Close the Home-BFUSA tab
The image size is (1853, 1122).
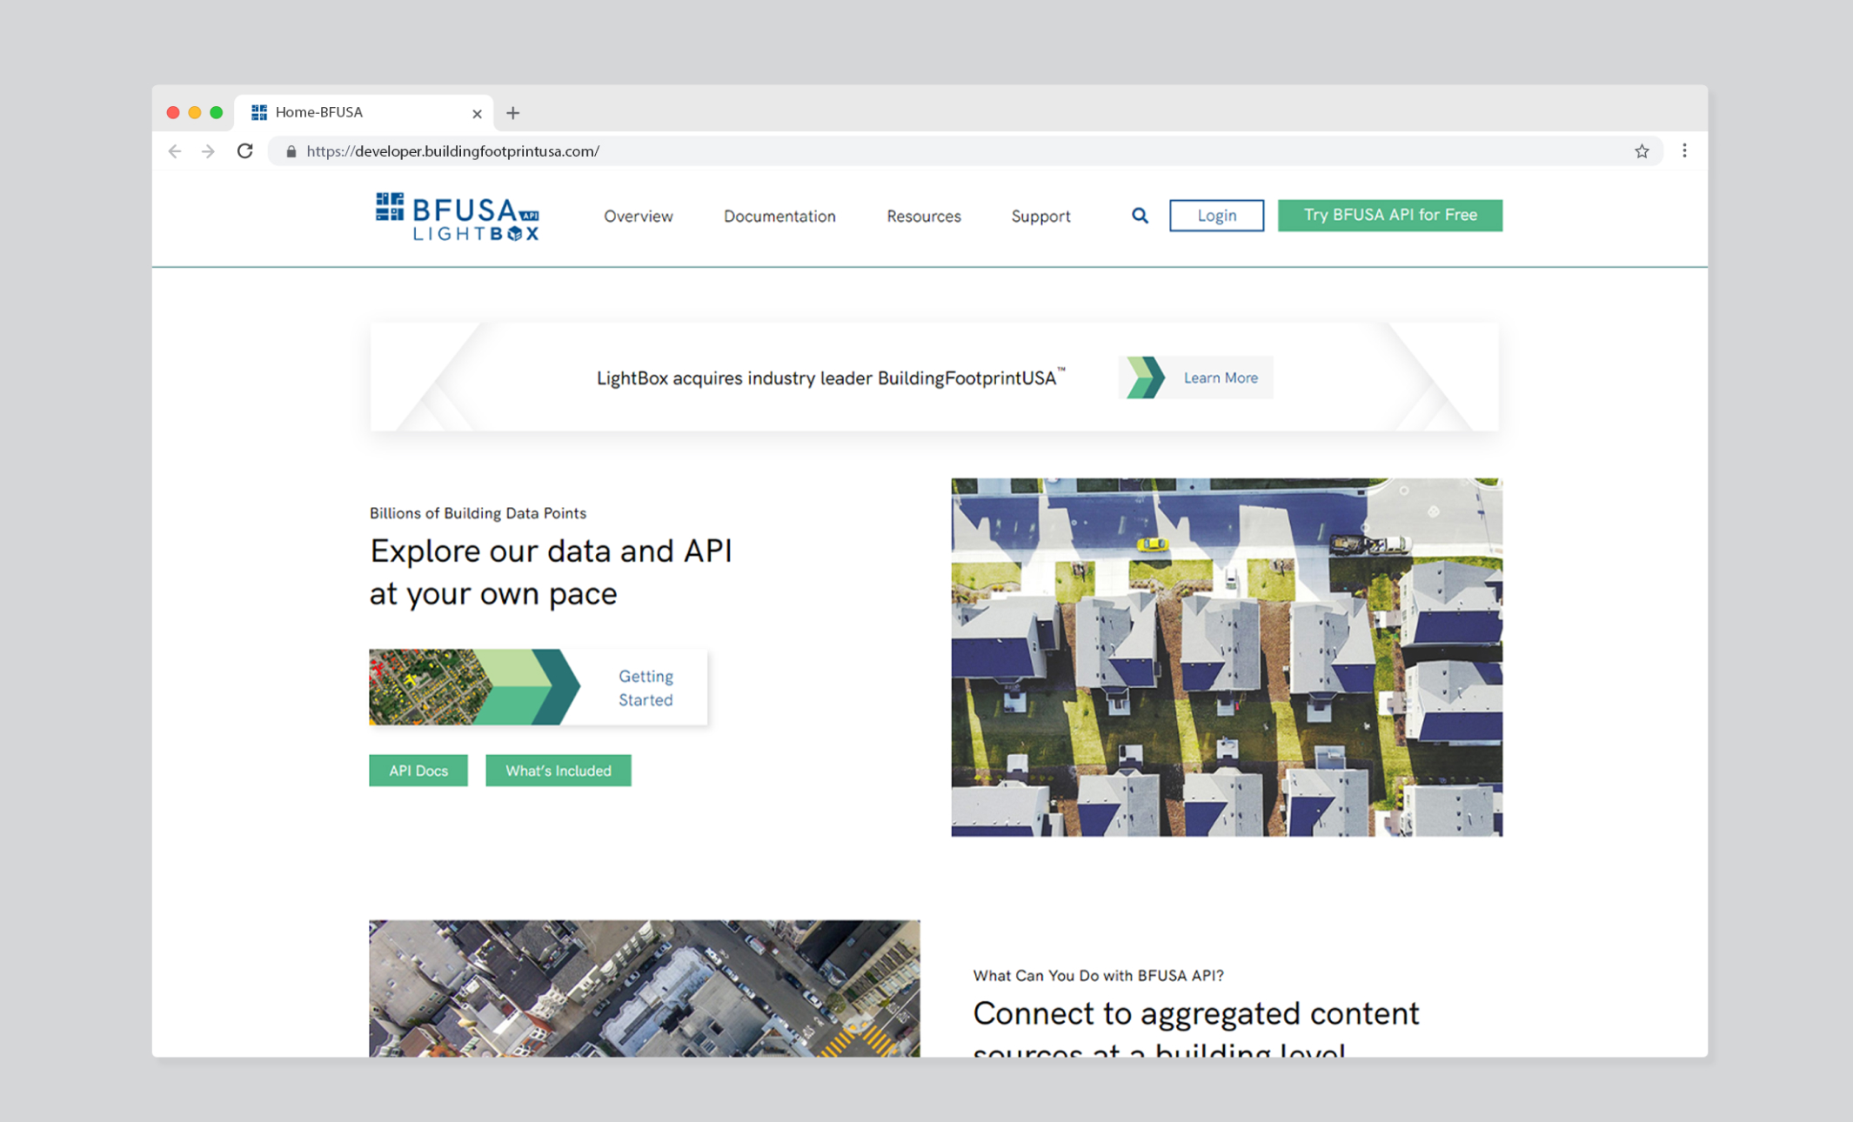coord(477,113)
